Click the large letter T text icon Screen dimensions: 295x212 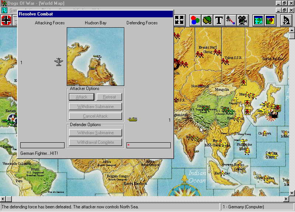219,20
